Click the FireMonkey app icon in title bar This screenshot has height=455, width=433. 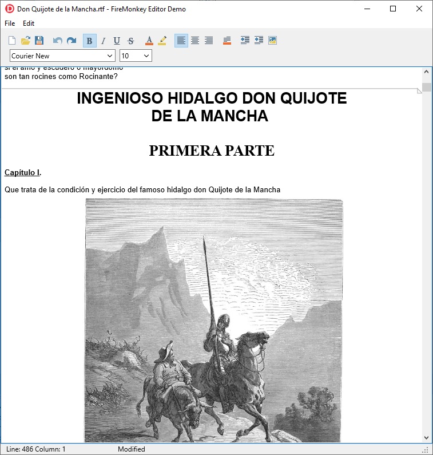[x=10, y=9]
